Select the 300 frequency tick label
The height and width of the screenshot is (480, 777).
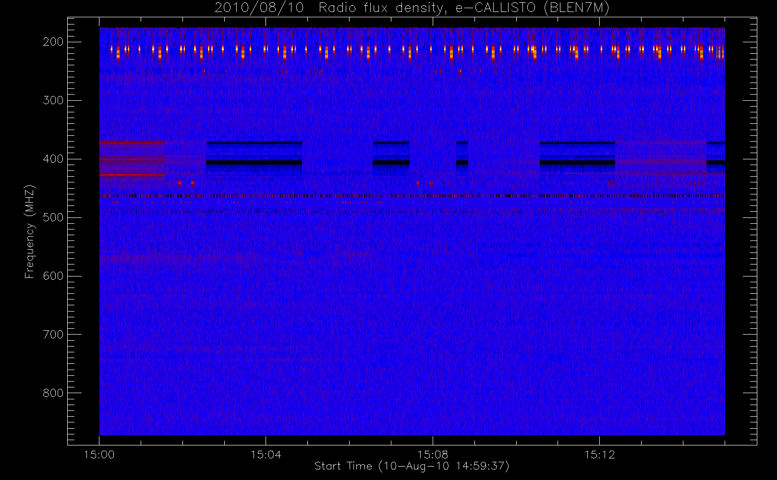pos(53,100)
